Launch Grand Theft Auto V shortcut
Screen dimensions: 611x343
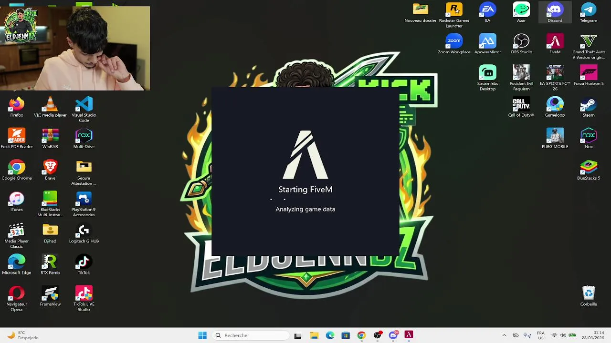tap(589, 47)
